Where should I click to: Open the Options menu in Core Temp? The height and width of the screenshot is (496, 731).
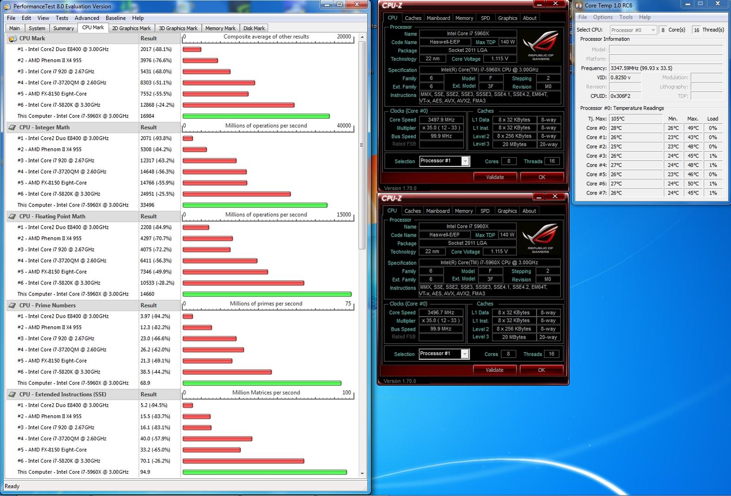tap(603, 17)
